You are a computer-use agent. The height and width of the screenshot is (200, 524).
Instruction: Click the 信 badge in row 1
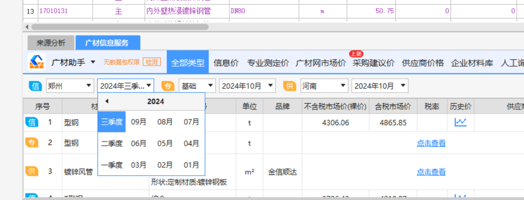pos(32,122)
